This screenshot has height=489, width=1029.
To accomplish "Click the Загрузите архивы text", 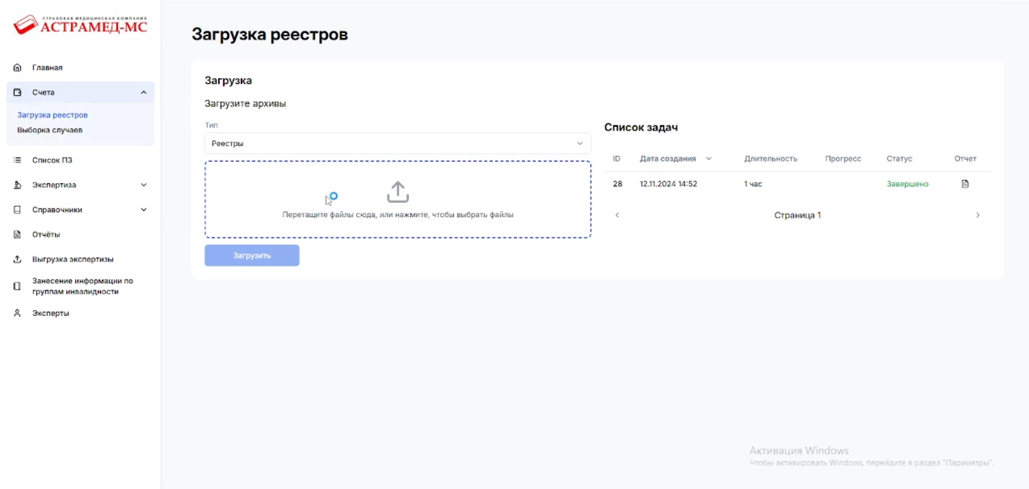I will (245, 103).
